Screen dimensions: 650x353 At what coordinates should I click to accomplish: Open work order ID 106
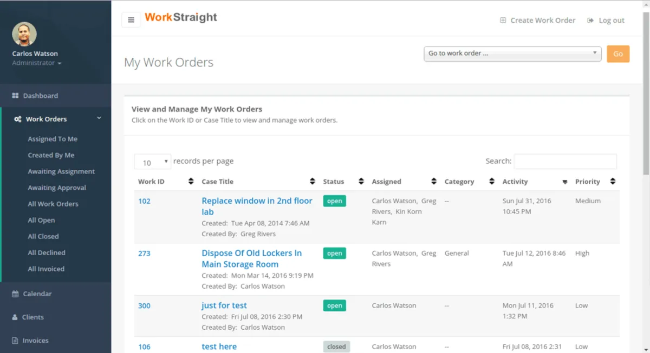tap(144, 347)
